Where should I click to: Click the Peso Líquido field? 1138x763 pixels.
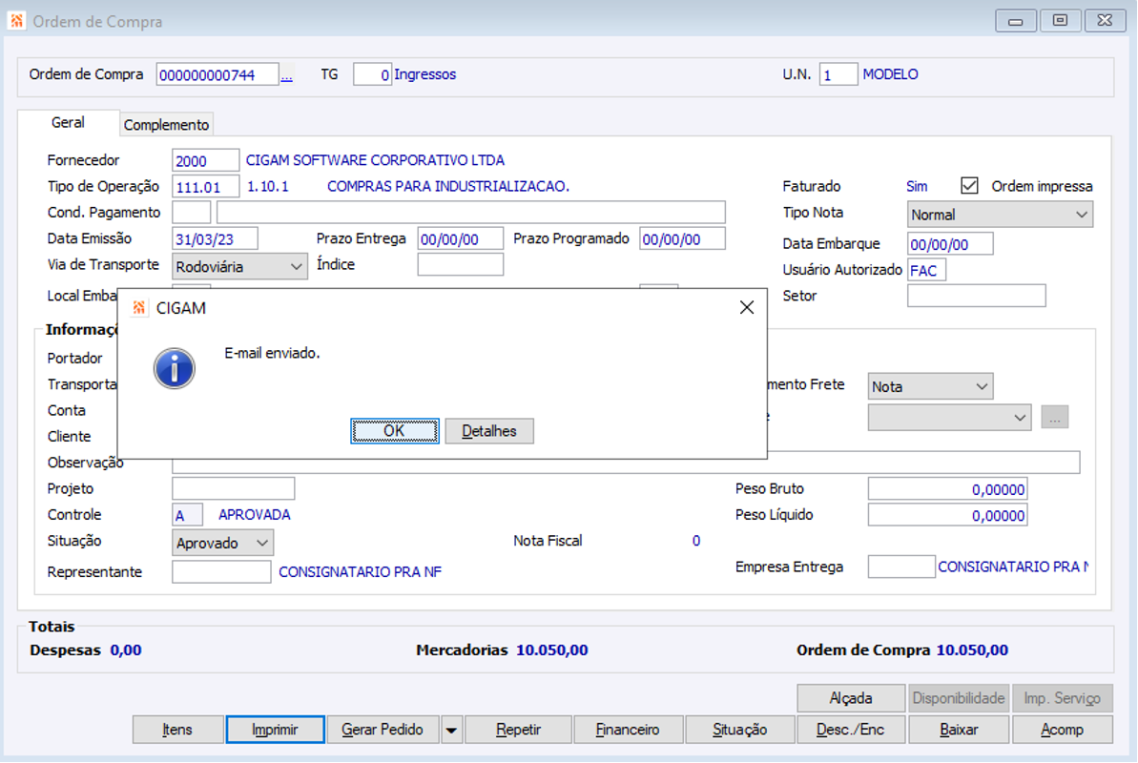[948, 515]
